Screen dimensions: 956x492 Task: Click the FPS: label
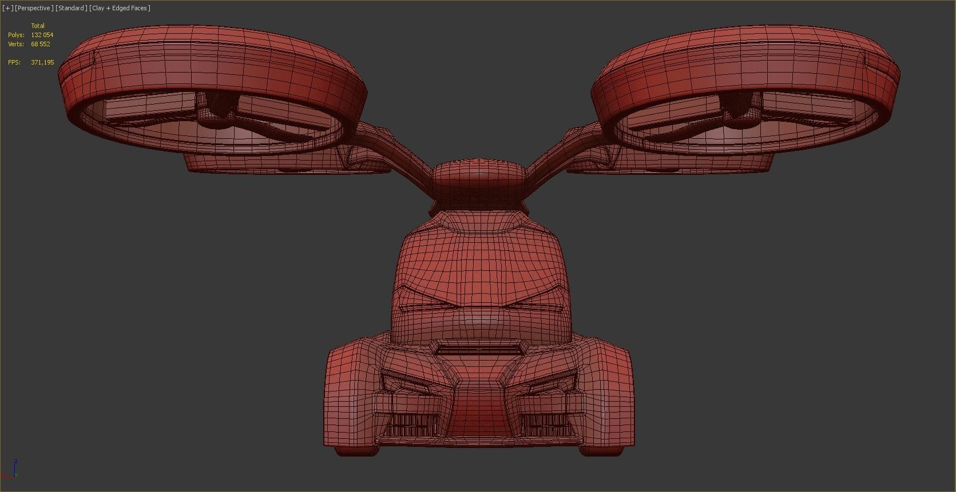pos(14,62)
